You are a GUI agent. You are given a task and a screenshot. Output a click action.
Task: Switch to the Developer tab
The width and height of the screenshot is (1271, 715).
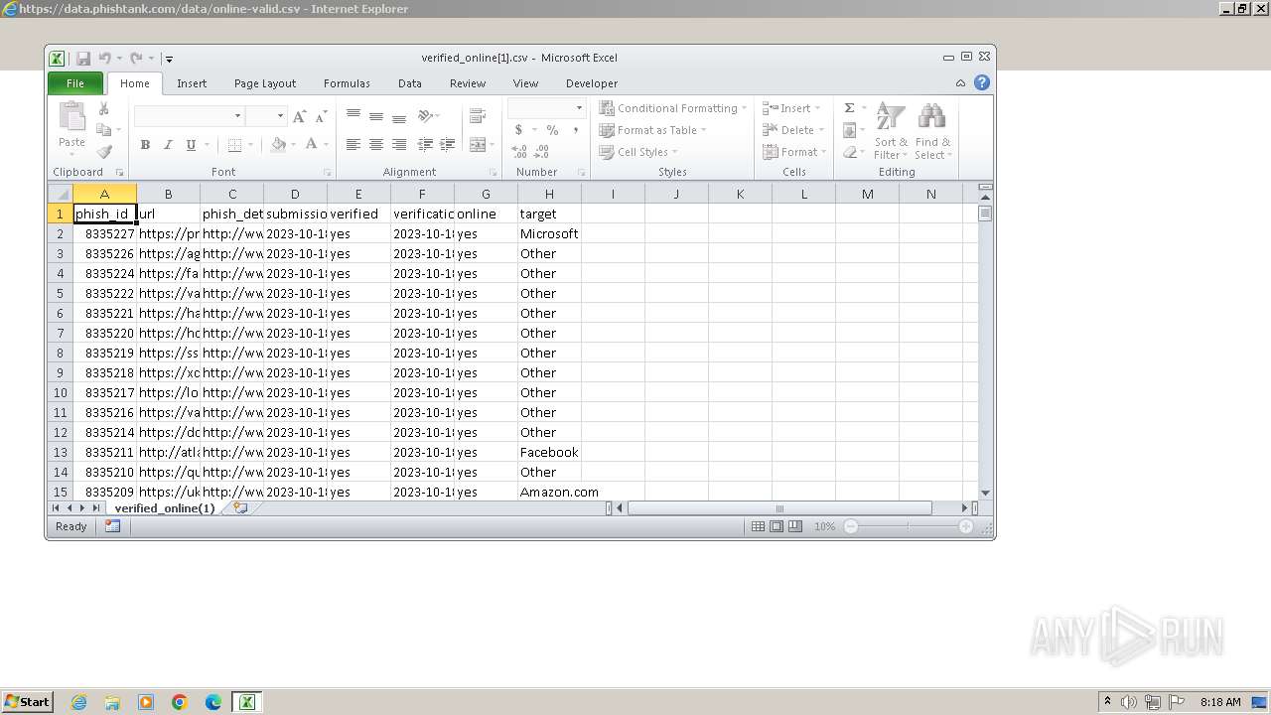(x=592, y=83)
